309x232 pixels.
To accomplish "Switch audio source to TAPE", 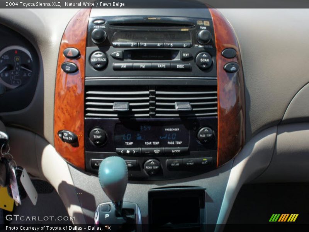I will pos(161,66).
